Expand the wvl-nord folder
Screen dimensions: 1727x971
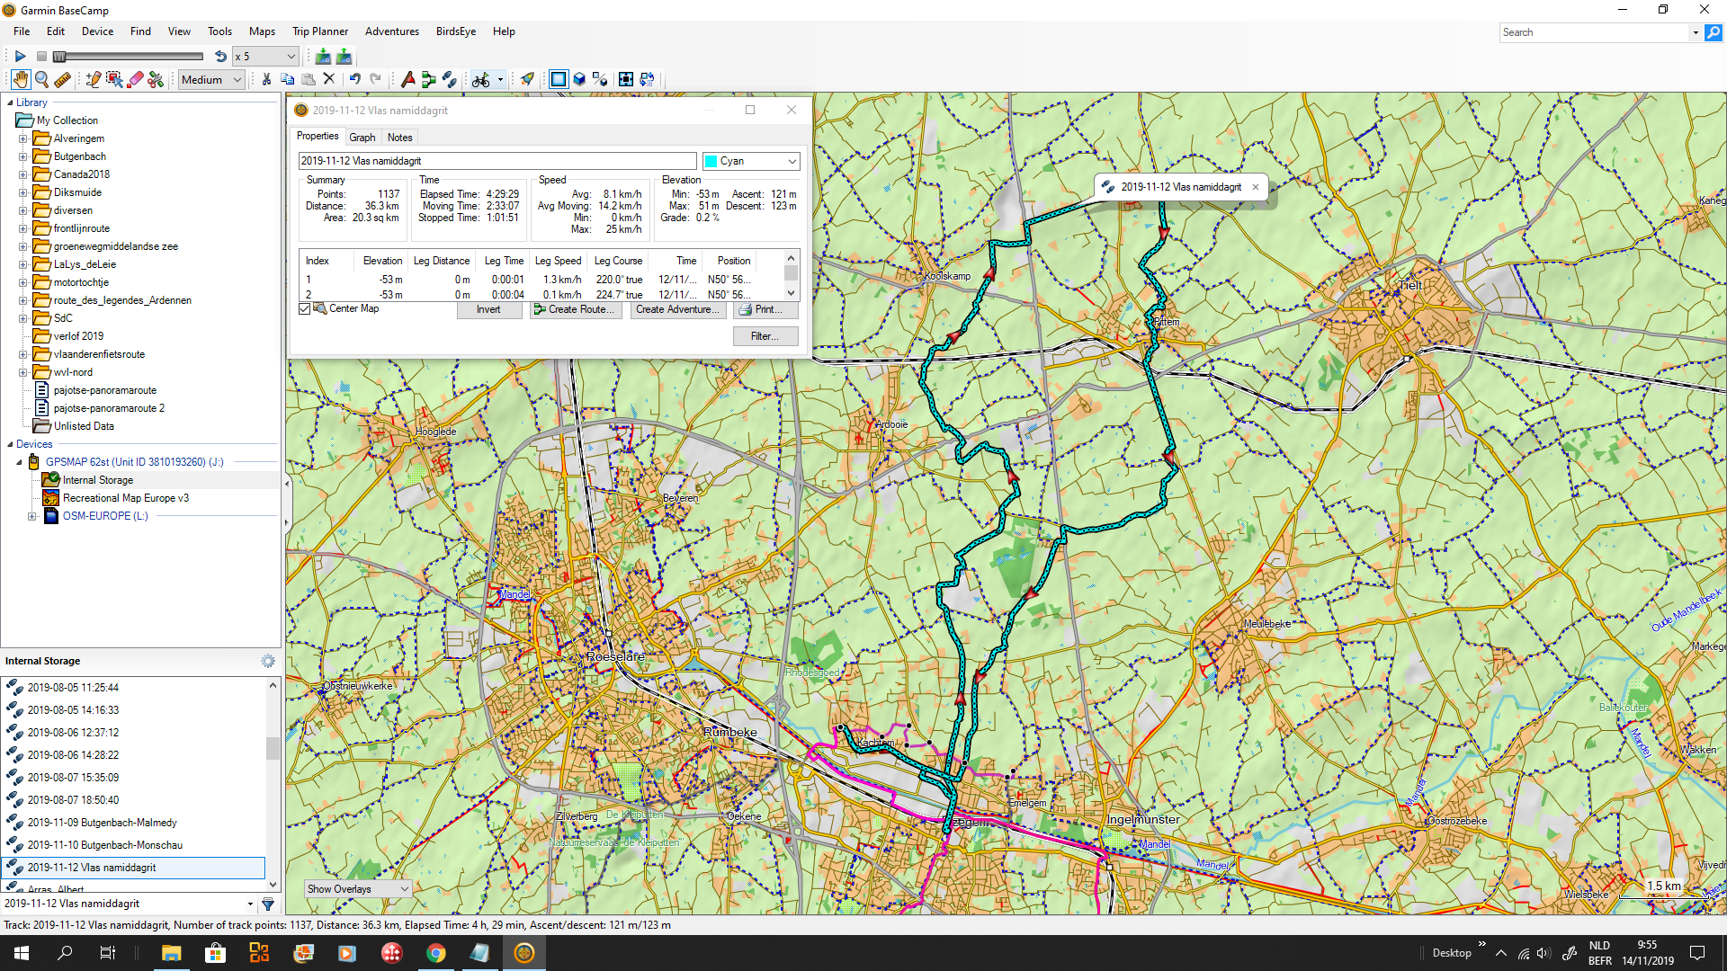click(23, 372)
